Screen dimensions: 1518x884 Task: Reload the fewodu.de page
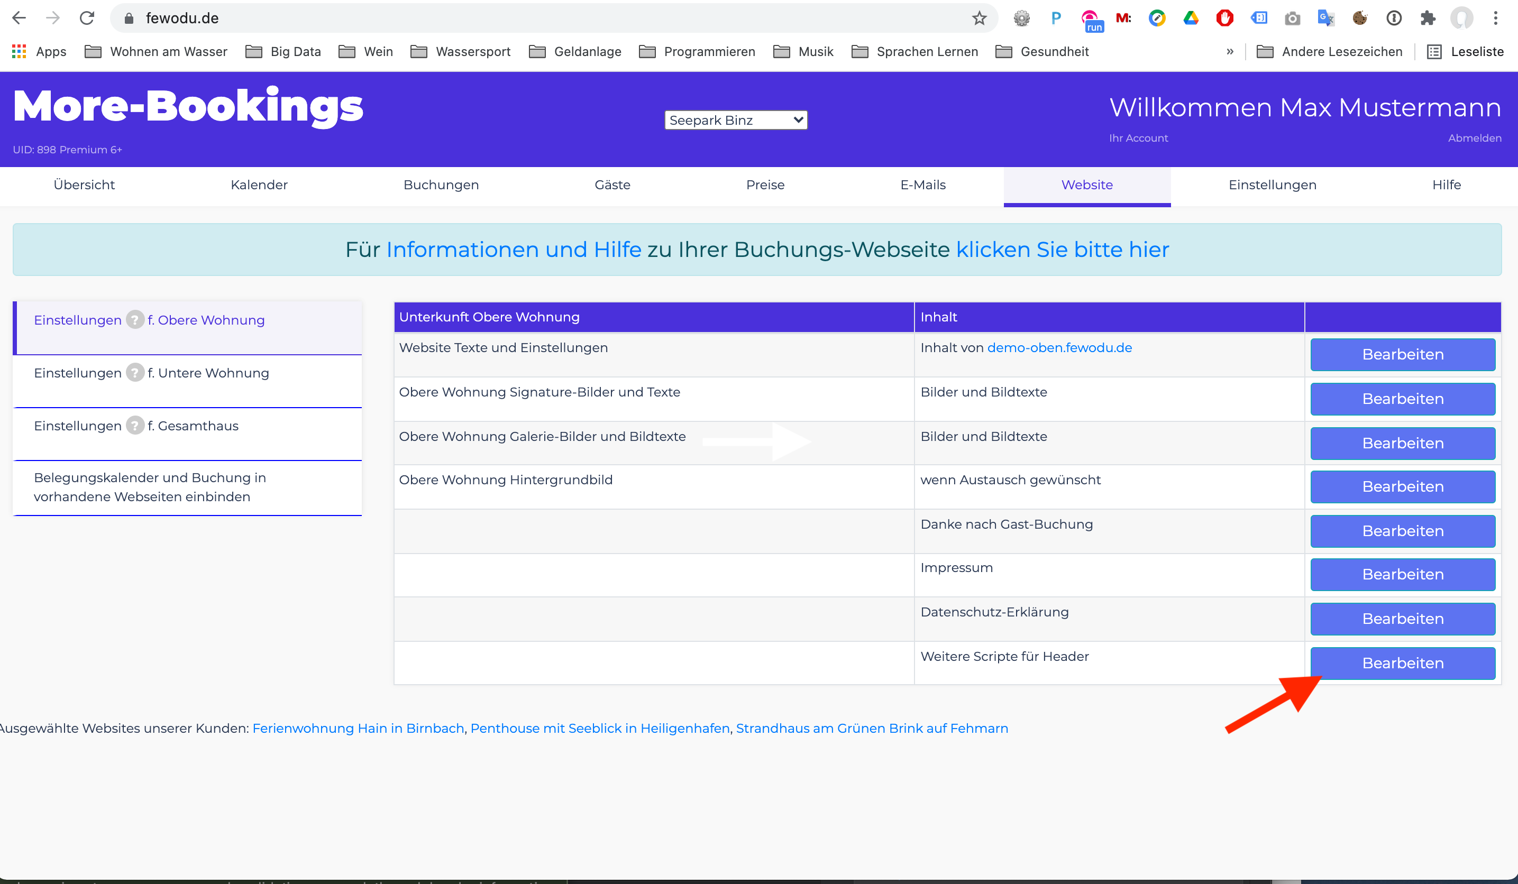point(87,18)
